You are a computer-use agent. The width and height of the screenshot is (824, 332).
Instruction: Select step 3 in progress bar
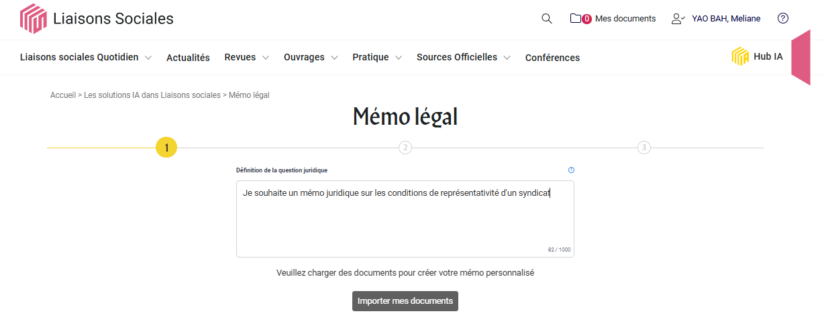pos(644,148)
